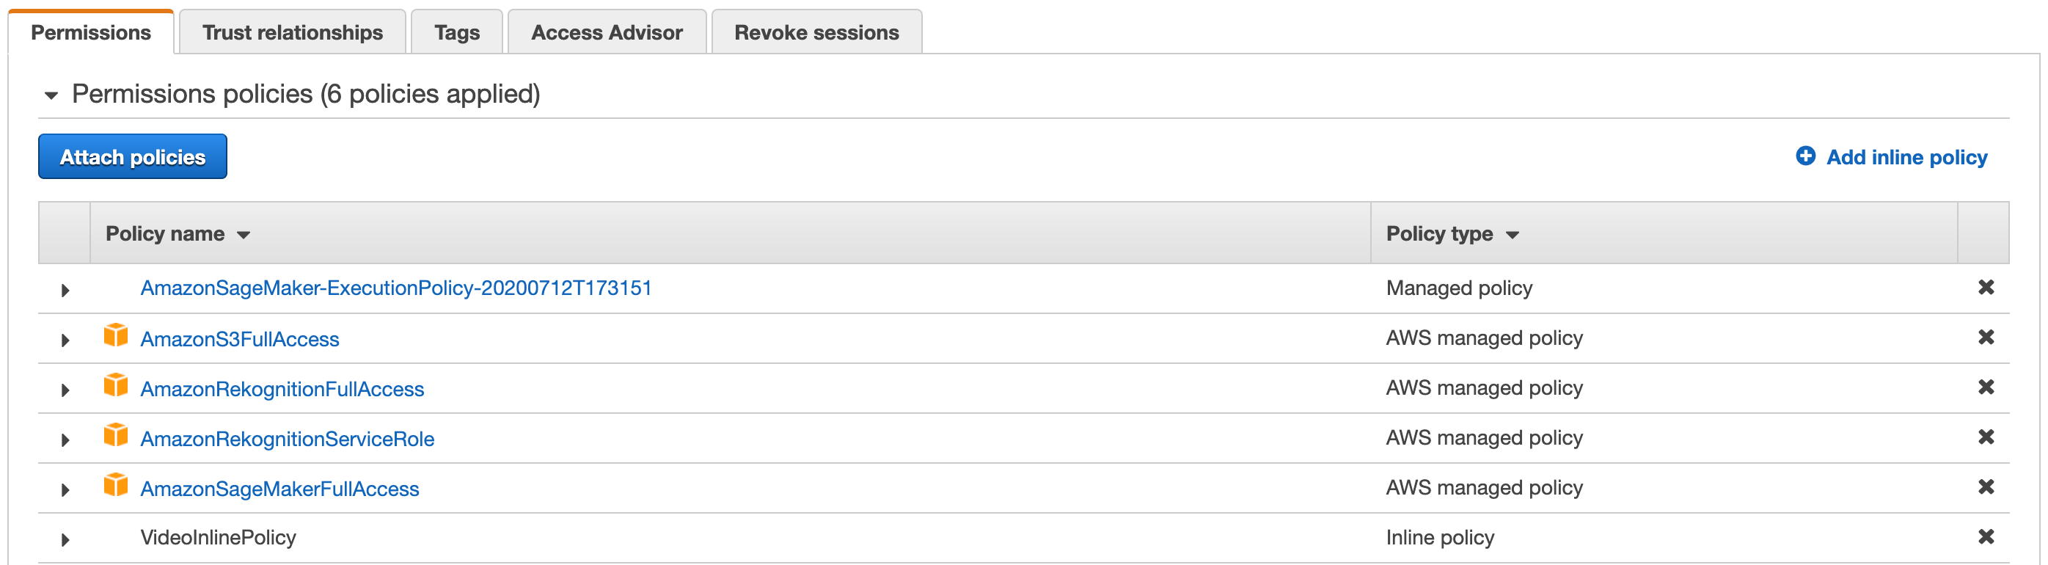The height and width of the screenshot is (565, 2048).
Task: Click the Attach policies button
Action: point(132,156)
